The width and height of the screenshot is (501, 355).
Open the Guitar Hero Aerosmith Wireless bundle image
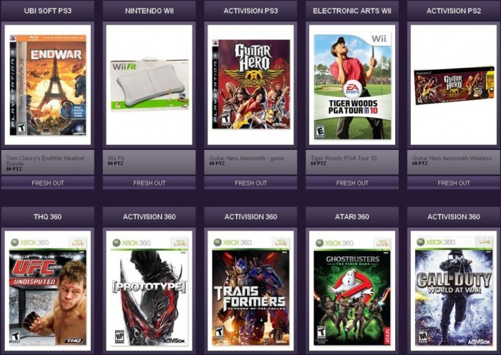[454, 85]
